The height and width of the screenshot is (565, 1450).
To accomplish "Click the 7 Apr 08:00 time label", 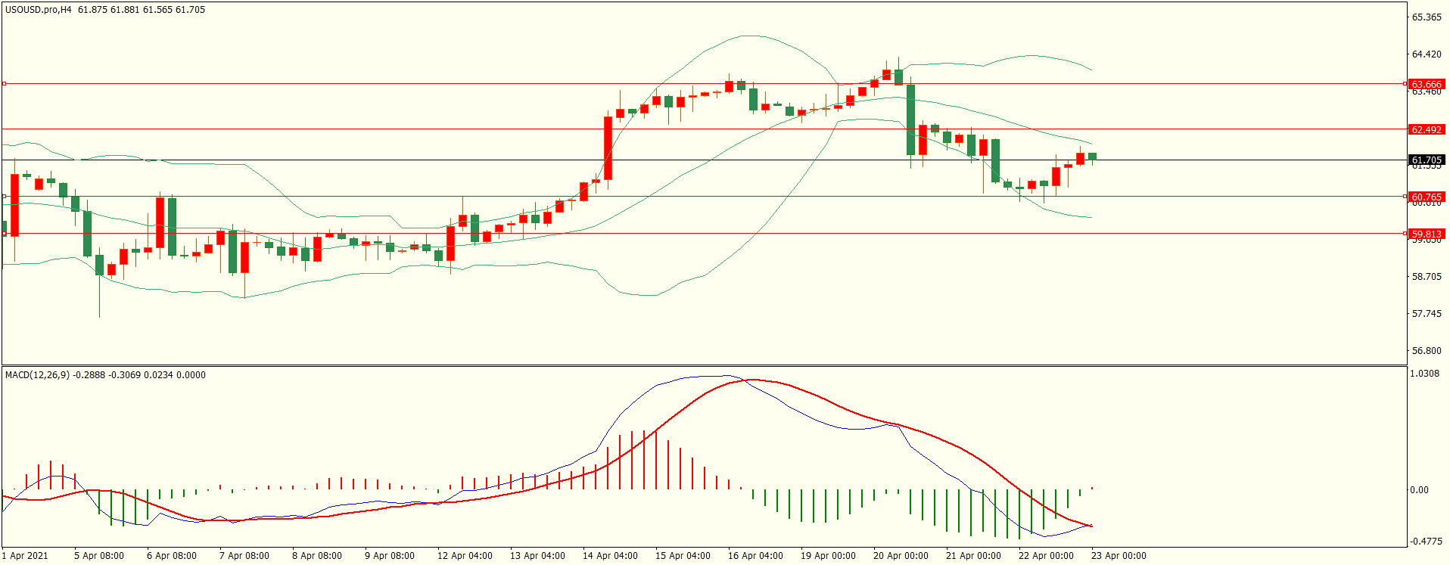I will 244,556.
